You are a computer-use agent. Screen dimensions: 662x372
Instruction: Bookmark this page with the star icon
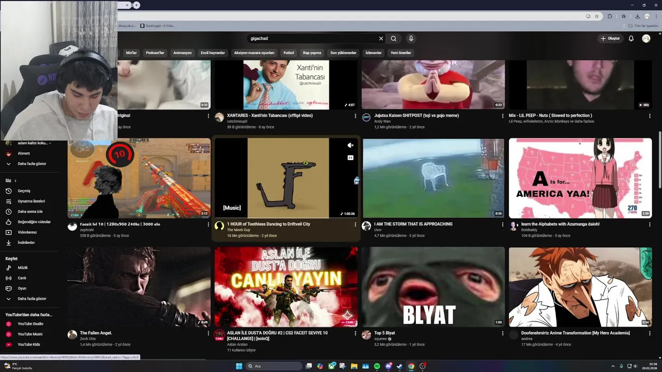click(x=597, y=16)
